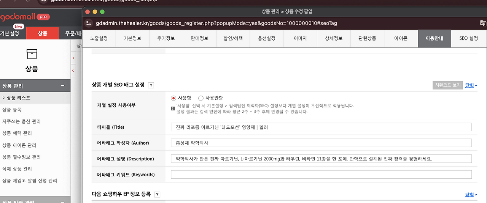
Task: Switch to the 아이콘 tab
Action: tap(401, 38)
